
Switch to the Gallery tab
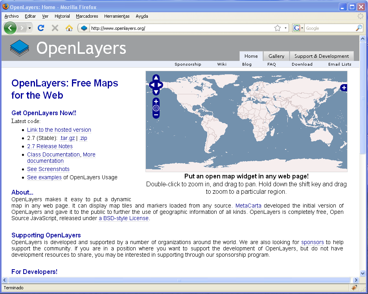click(276, 56)
